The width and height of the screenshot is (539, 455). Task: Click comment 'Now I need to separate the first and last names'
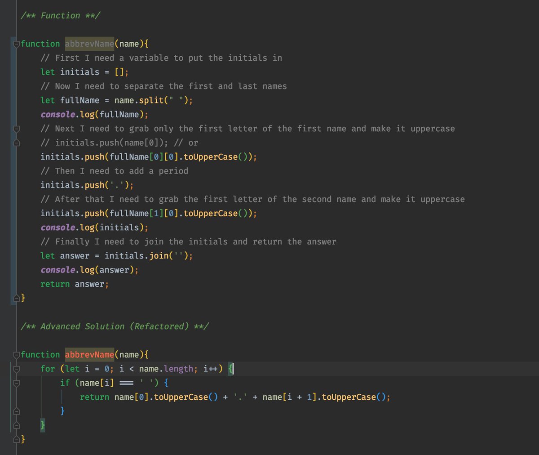coord(163,86)
